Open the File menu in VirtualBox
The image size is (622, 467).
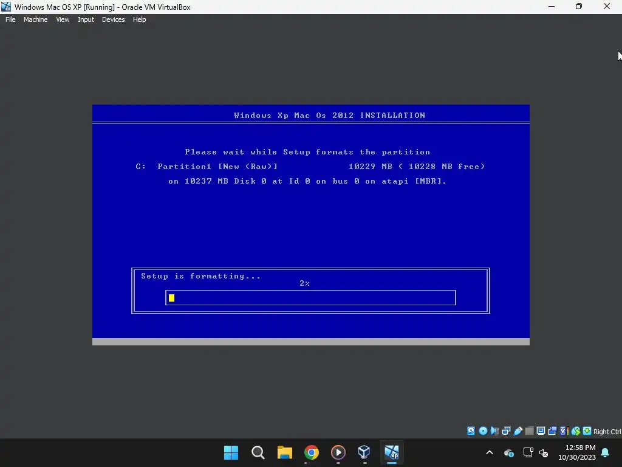[x=10, y=19]
